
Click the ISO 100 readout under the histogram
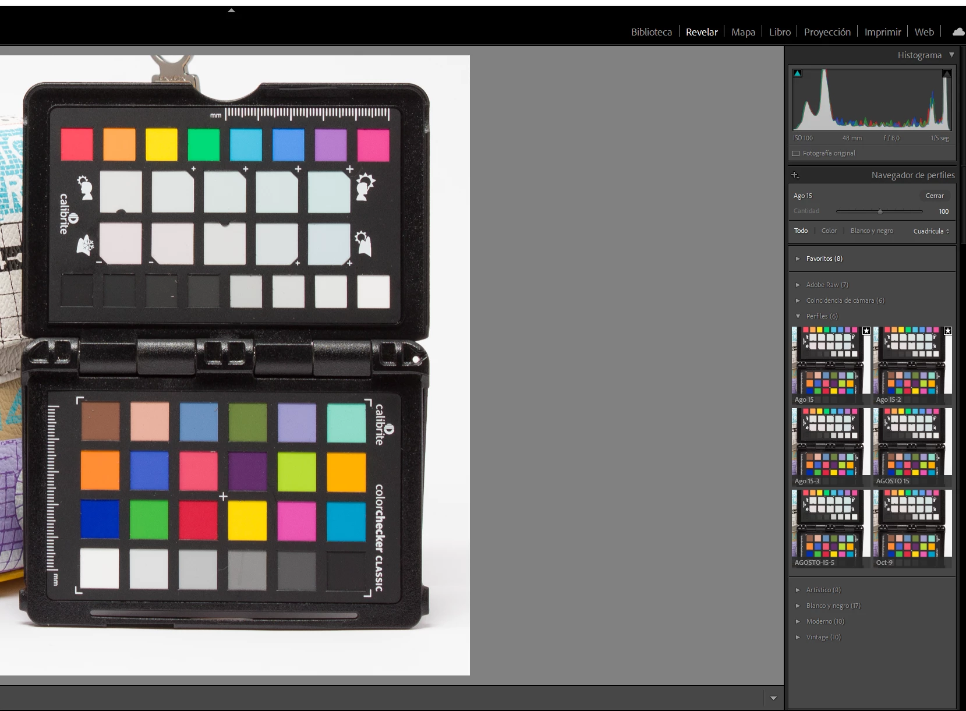pos(803,138)
